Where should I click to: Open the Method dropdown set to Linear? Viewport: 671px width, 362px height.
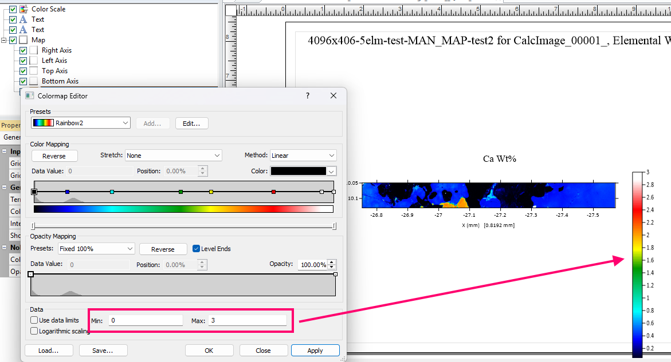click(x=303, y=156)
